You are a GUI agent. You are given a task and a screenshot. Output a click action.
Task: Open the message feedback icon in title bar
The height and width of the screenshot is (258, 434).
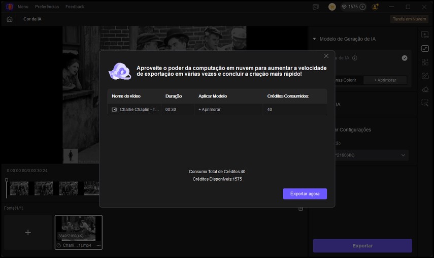tap(316, 7)
